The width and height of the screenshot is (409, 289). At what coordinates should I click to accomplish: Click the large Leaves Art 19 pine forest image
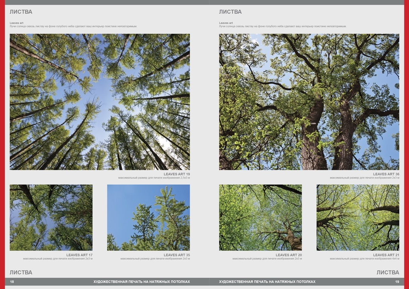pyautogui.click(x=100, y=102)
